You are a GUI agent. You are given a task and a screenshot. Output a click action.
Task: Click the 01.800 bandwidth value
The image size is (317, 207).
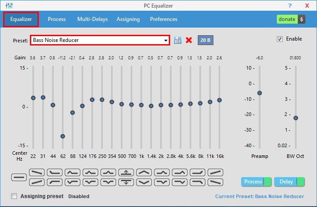(295, 58)
